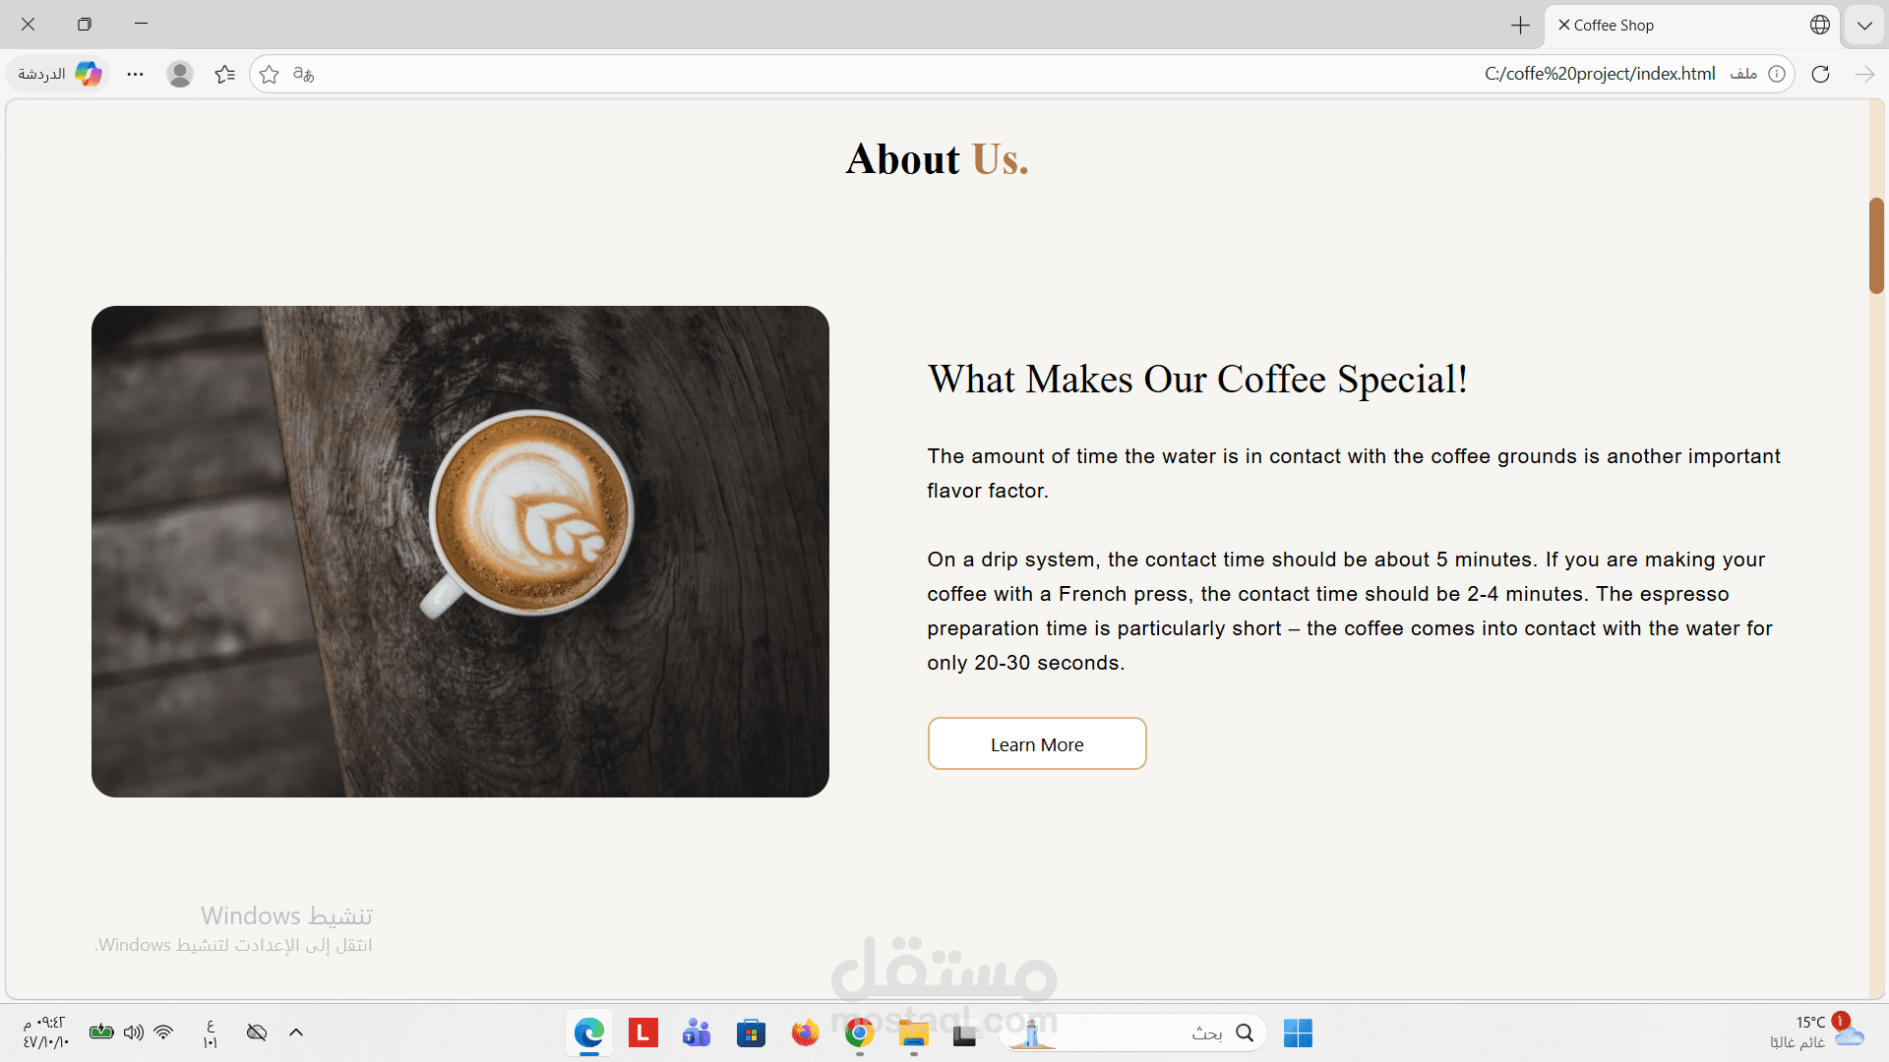
Task: Open the browser settings ellipsis menu
Action: click(135, 74)
